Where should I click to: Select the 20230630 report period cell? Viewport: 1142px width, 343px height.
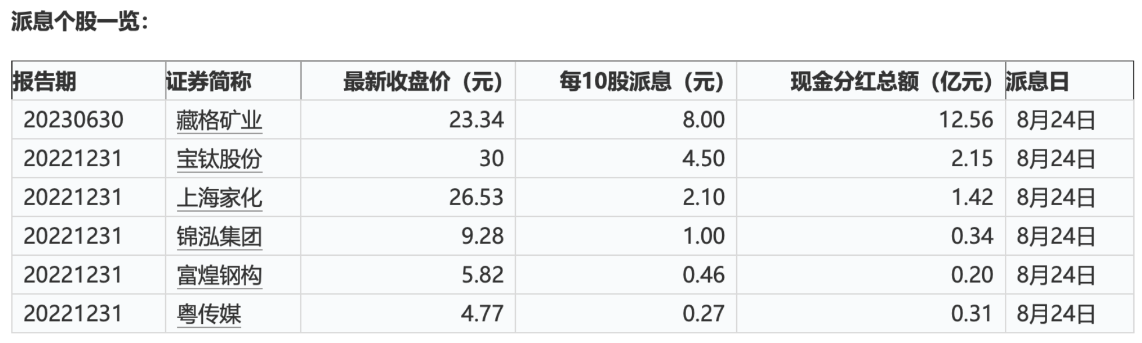[73, 120]
